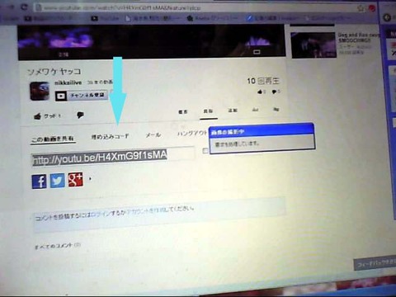
Task: Click the すべてのコメント heading
Action: click(x=58, y=246)
